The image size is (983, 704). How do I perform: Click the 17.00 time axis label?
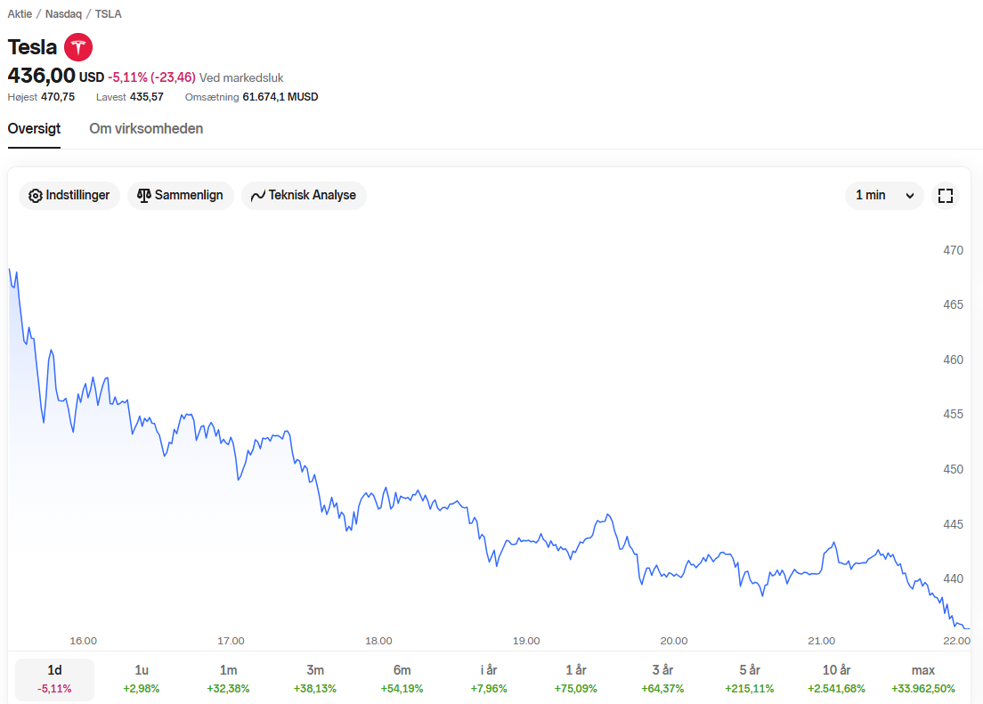pyautogui.click(x=231, y=641)
